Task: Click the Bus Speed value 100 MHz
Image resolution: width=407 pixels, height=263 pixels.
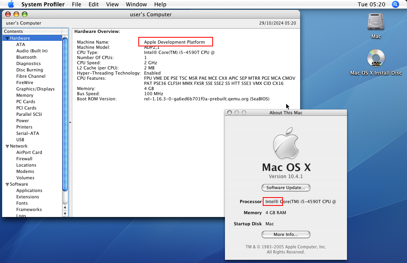Action: (154, 94)
